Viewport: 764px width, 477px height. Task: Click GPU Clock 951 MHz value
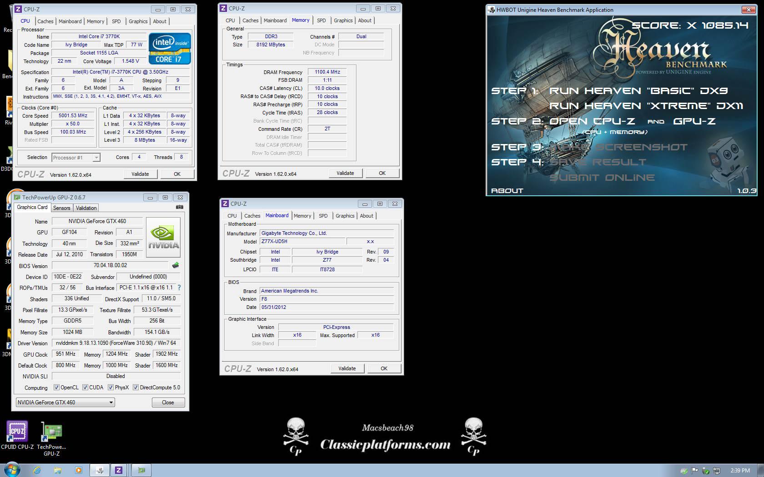(x=66, y=354)
